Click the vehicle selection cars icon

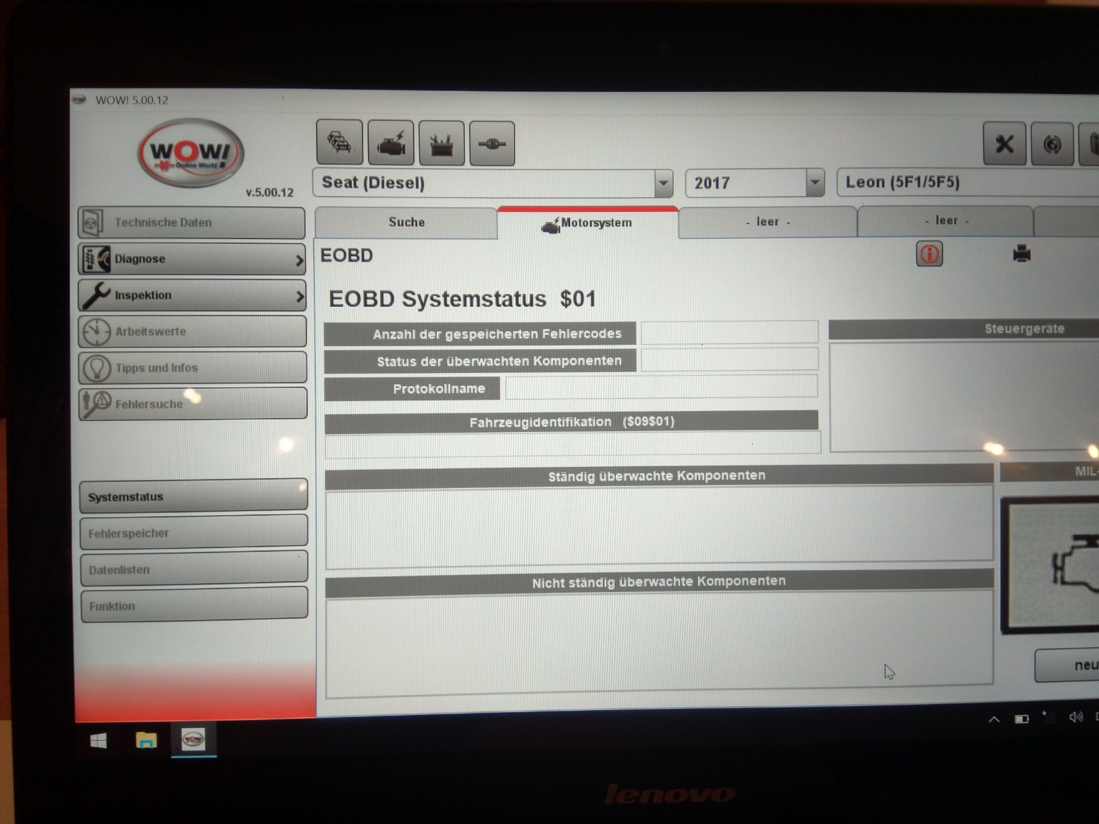click(x=339, y=143)
